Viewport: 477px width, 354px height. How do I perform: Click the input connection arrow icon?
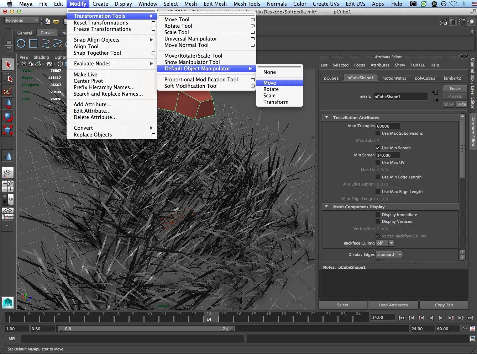click(x=435, y=92)
